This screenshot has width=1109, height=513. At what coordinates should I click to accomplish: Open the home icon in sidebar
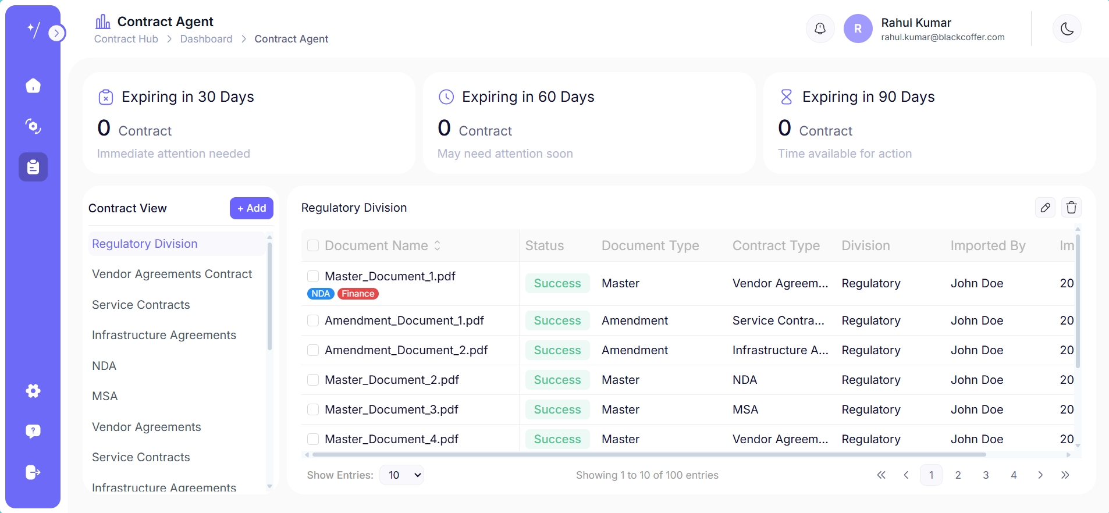point(33,85)
